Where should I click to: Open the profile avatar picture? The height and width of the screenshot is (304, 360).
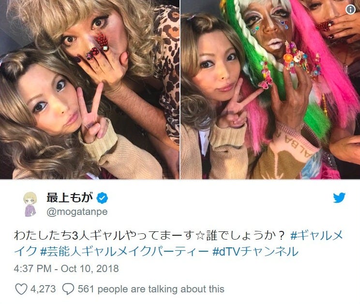(30, 204)
